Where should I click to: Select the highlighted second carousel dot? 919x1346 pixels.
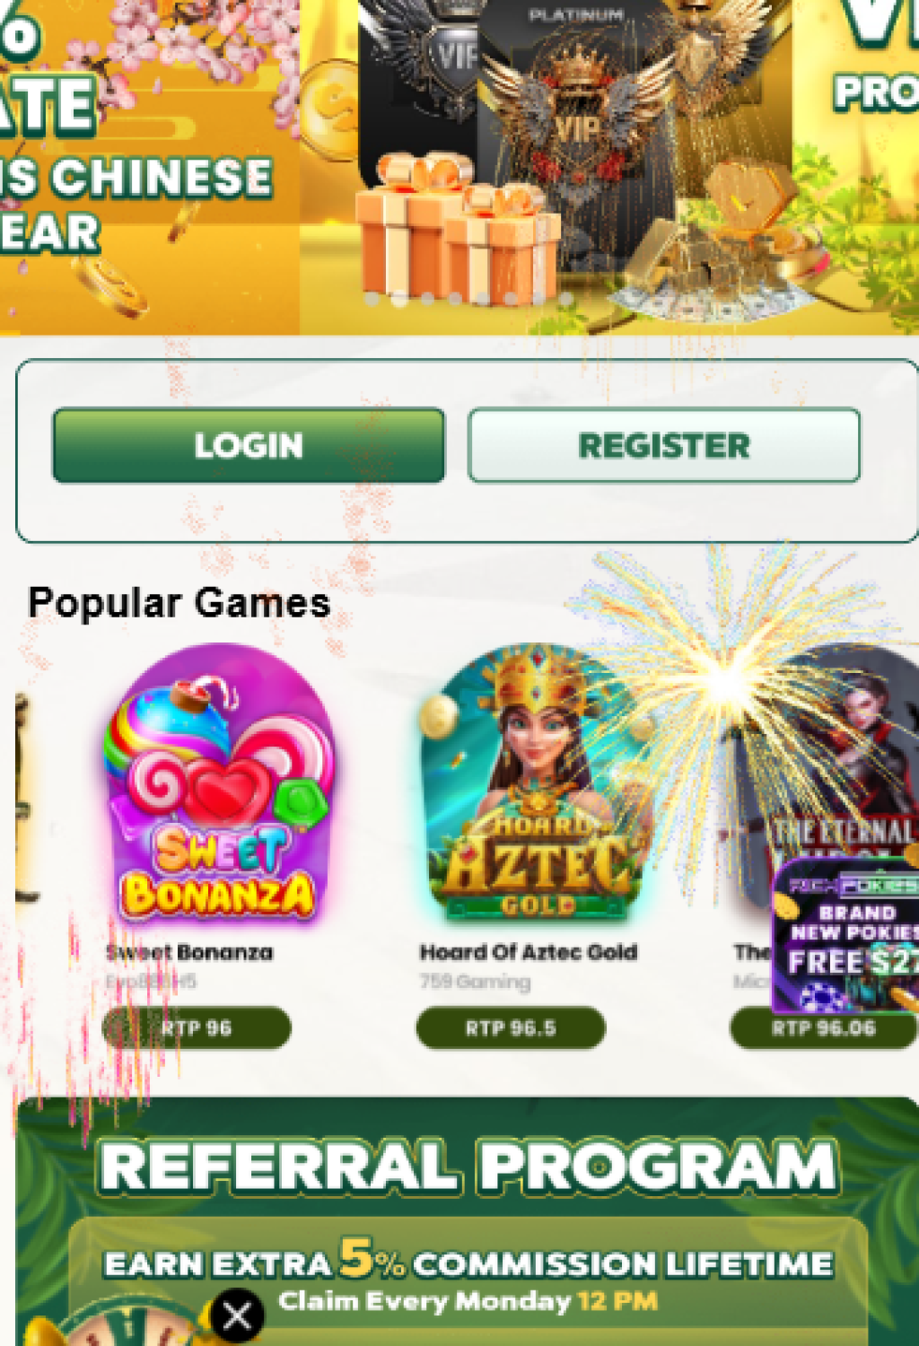tap(400, 299)
